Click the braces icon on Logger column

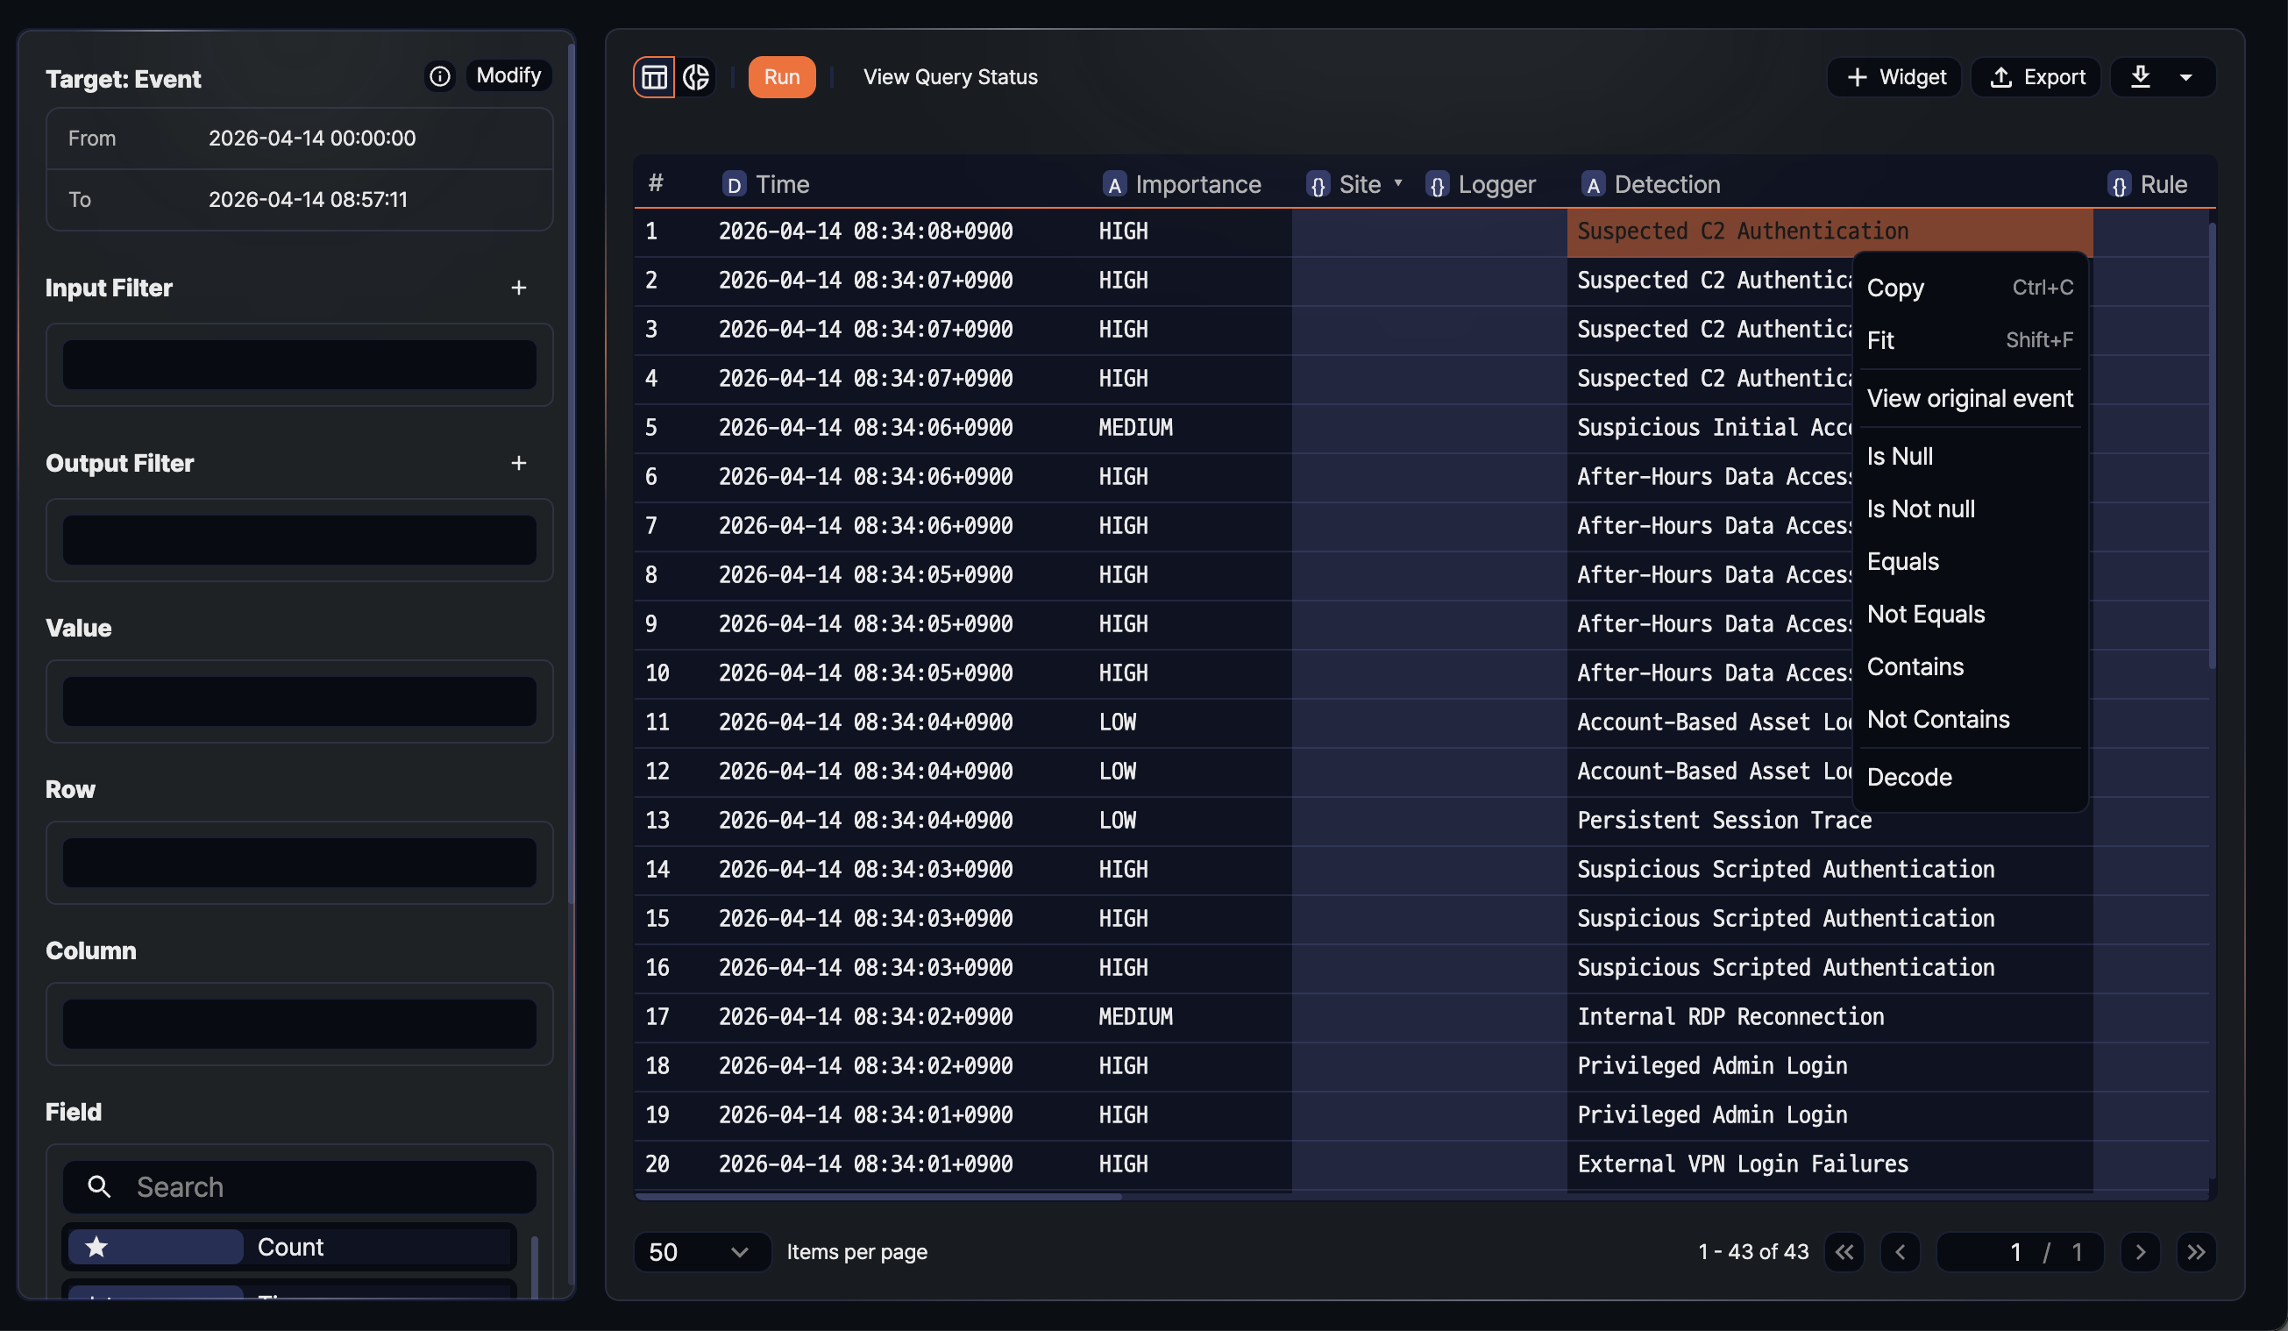[x=1438, y=184]
